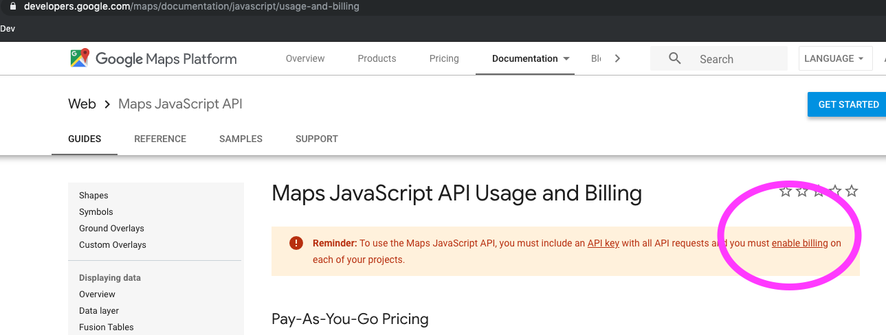Image resolution: width=886 pixels, height=335 pixels.
Task: Open the Pricing nav tab
Action: (x=444, y=58)
